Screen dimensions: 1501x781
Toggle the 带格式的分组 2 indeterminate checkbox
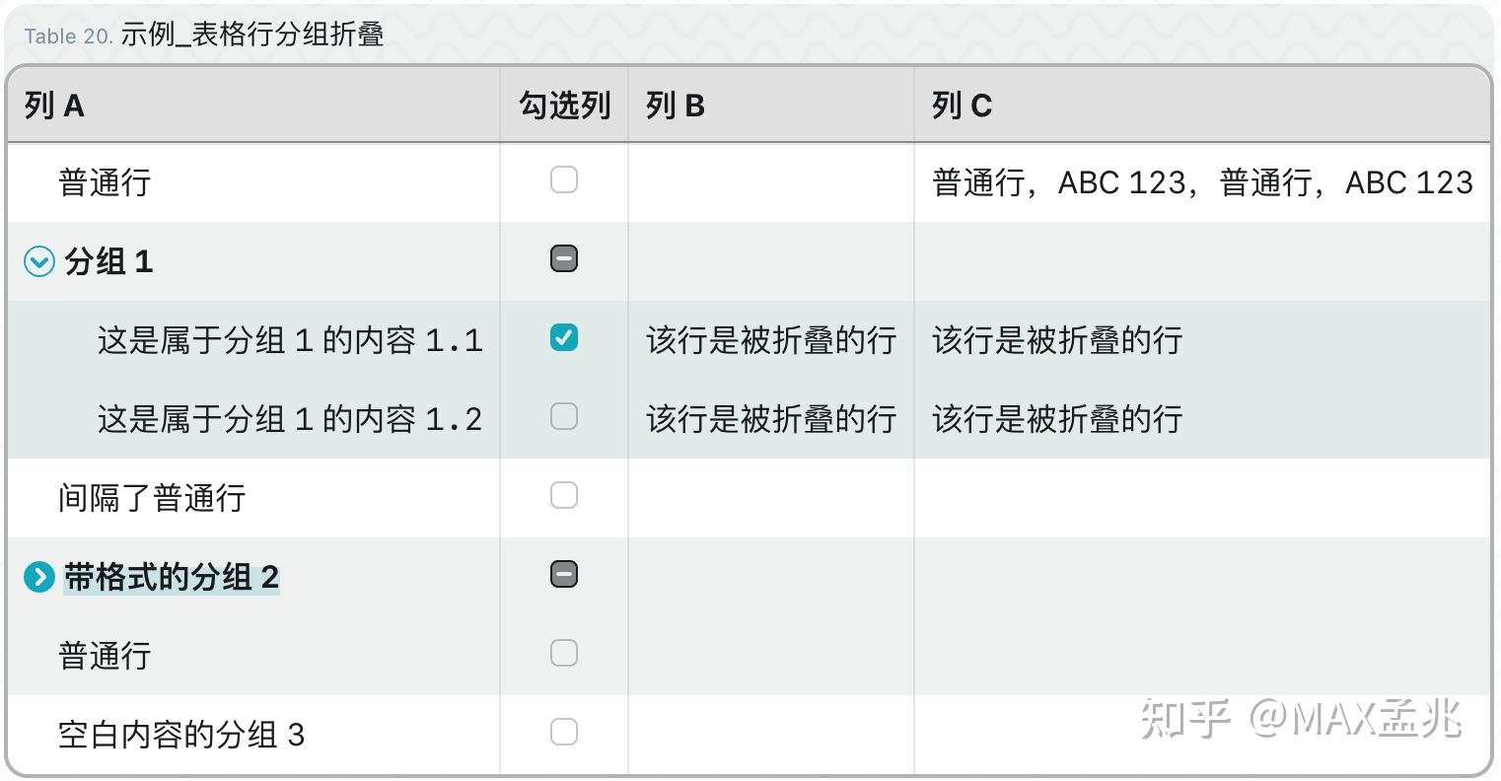click(x=564, y=575)
